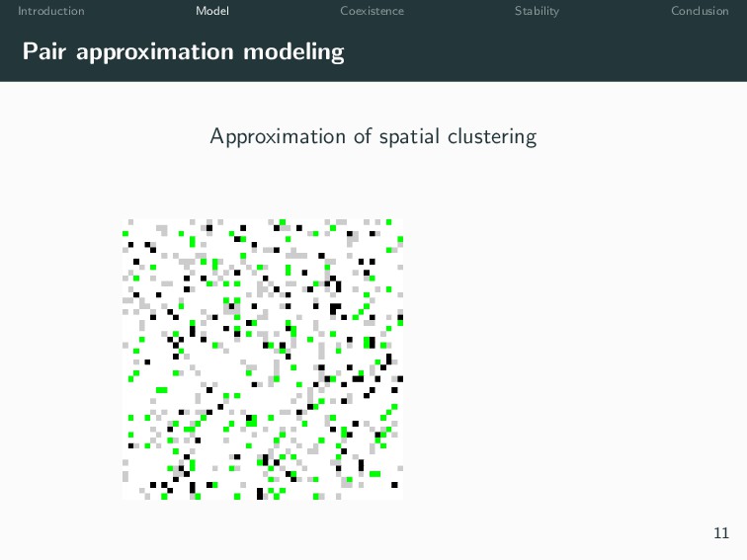Click the word clustering in subtitle

pyautogui.click(x=492, y=137)
